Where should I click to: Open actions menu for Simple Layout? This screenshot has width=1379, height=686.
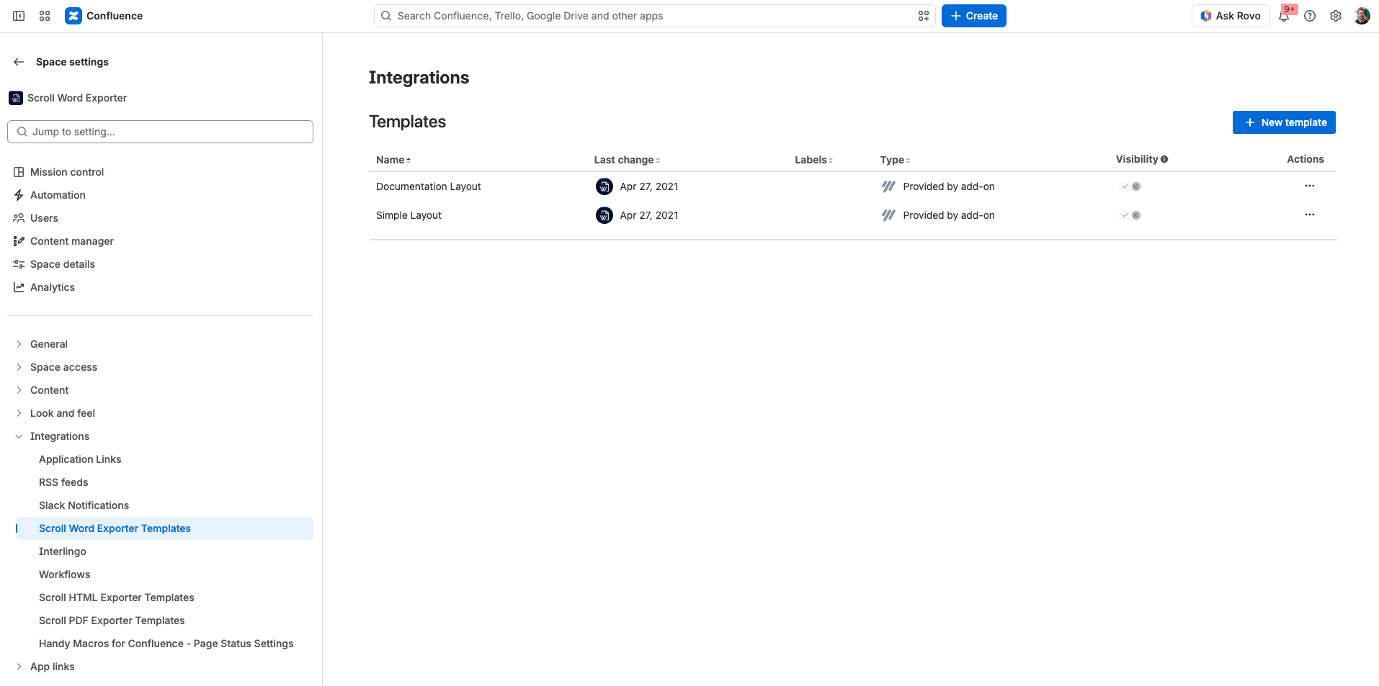coord(1310,215)
